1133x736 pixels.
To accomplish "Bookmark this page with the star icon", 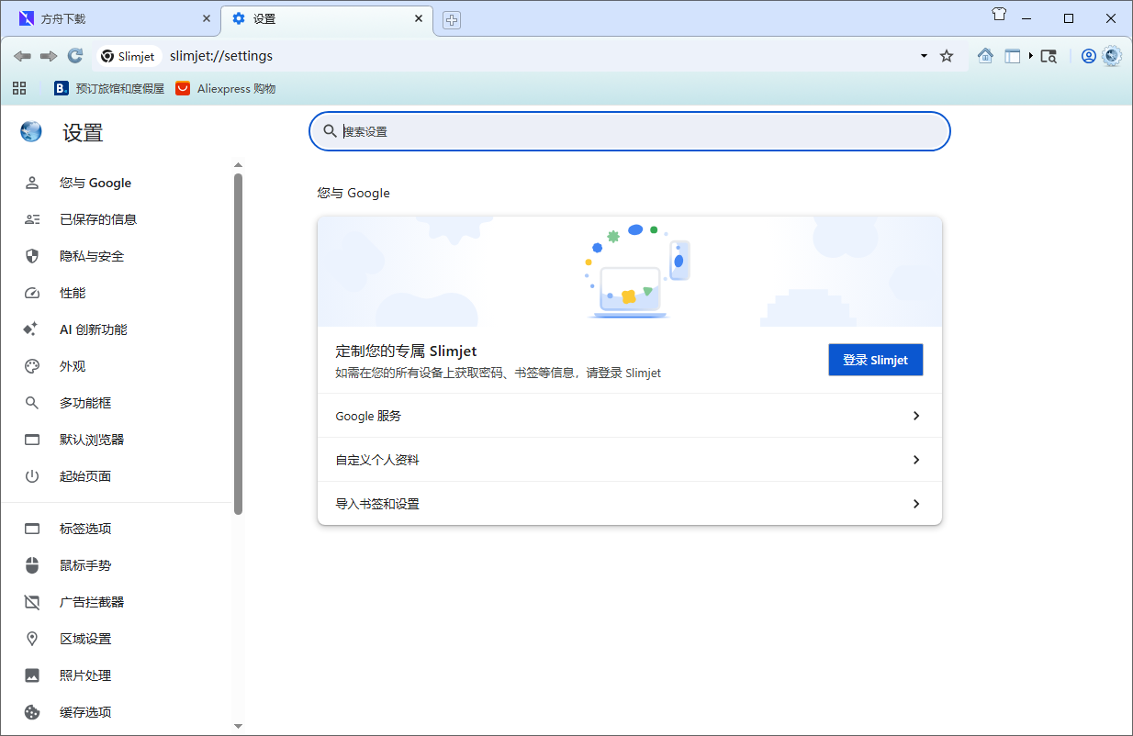I will pyautogui.click(x=947, y=56).
